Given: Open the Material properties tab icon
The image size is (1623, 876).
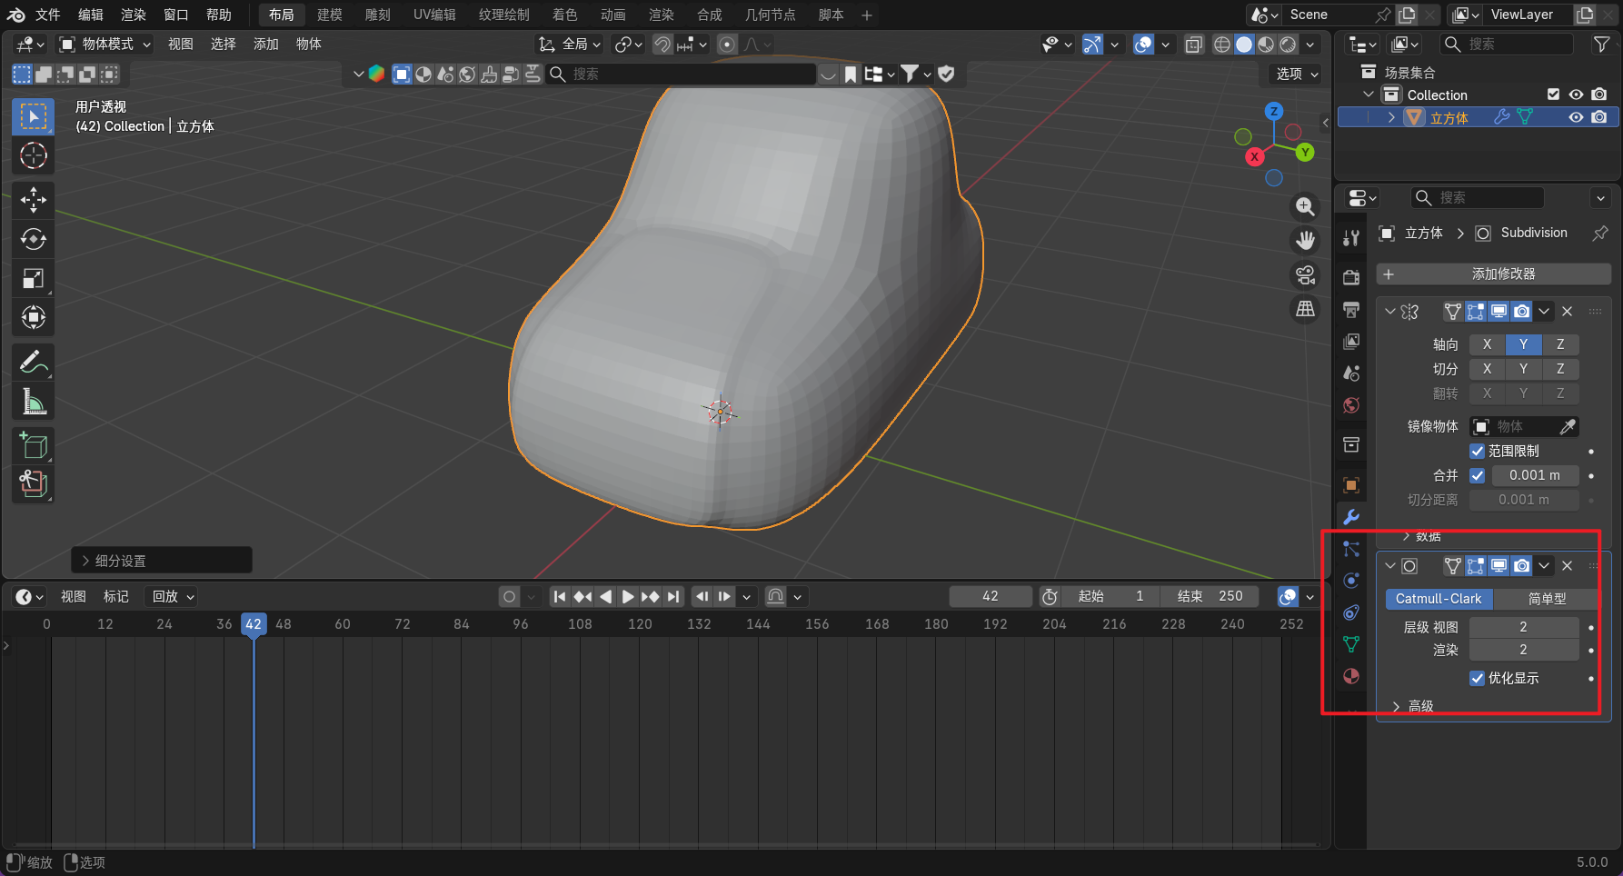Looking at the screenshot, I should tap(1351, 676).
